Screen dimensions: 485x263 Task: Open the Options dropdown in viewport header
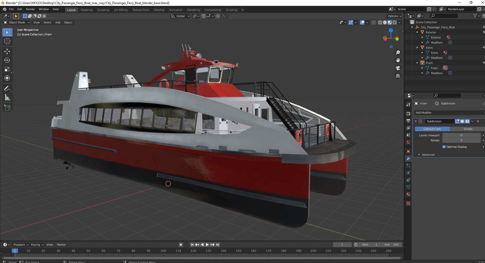(394, 16)
